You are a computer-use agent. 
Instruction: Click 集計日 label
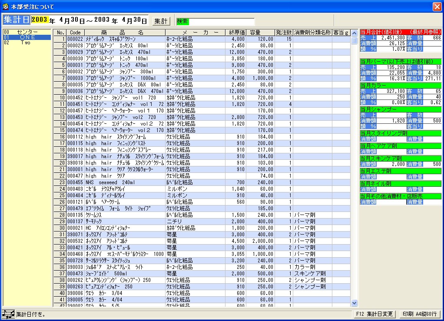tap(16, 20)
